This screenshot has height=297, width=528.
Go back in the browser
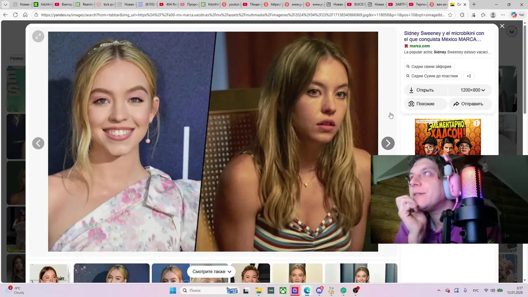click(x=5, y=15)
